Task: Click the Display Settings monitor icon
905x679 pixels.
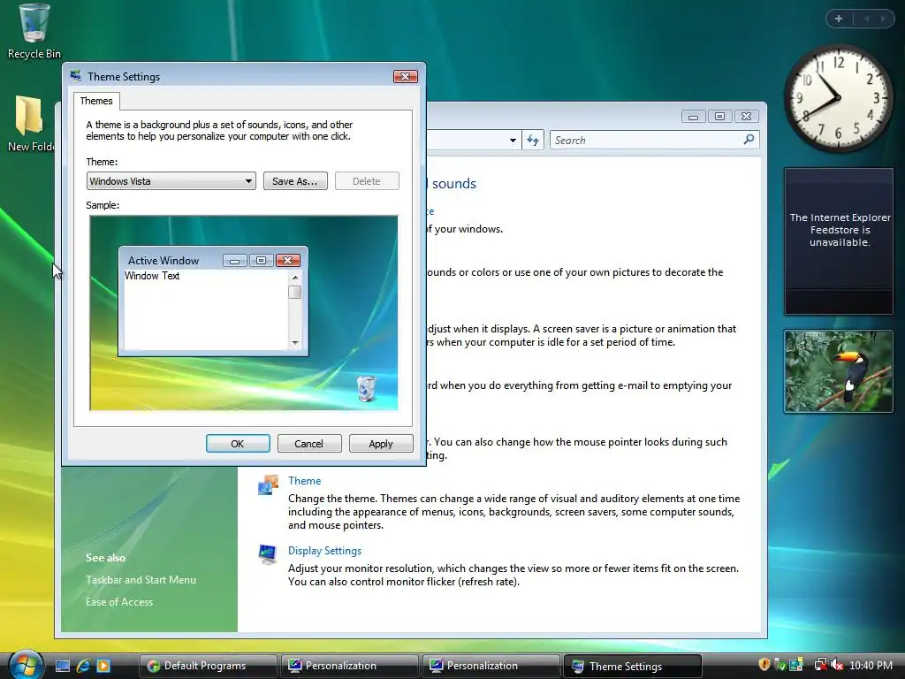Action: [267, 554]
